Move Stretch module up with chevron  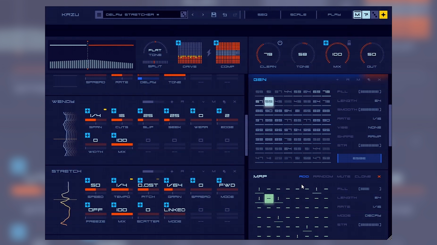click(x=193, y=171)
